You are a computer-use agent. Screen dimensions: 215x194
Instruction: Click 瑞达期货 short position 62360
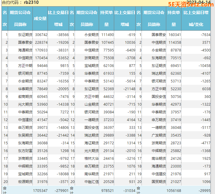tap(176, 73)
